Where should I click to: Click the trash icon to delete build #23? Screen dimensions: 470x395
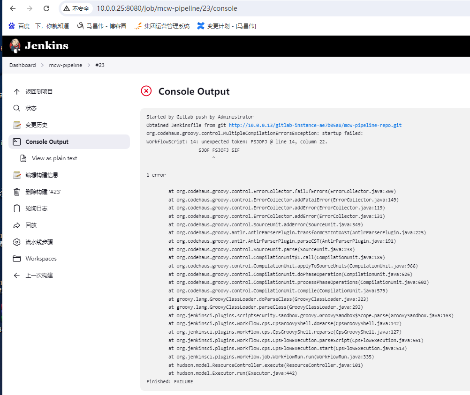click(x=17, y=192)
